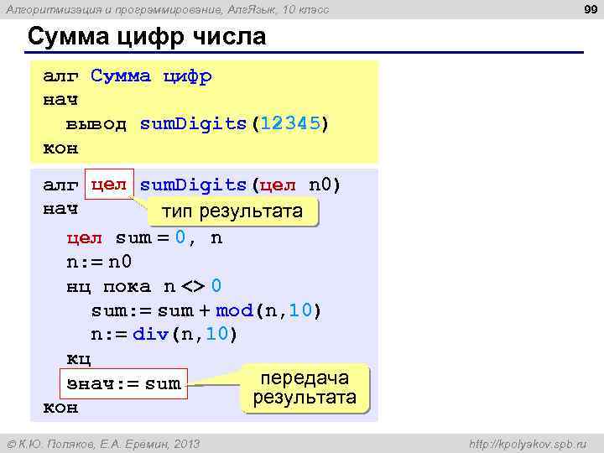Click the slide number 99
This screenshot has height=453, width=604.
pyautogui.click(x=591, y=9)
